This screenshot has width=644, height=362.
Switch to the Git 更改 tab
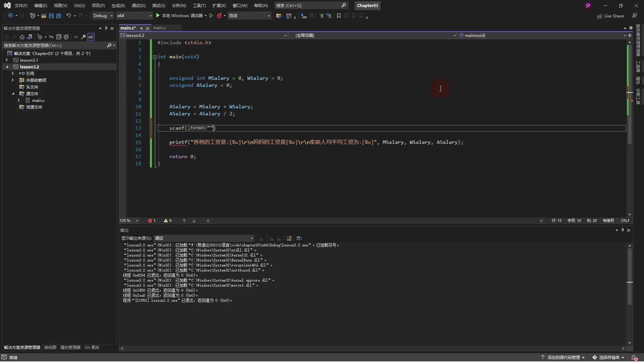coord(92,348)
